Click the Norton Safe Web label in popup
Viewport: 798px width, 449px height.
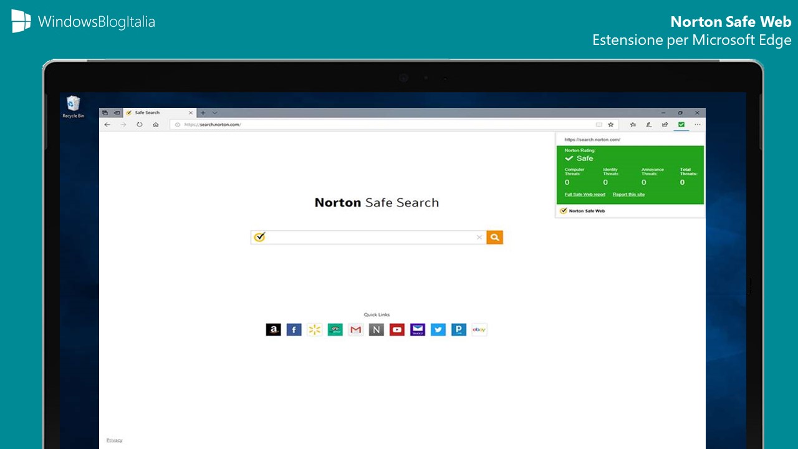coord(587,211)
